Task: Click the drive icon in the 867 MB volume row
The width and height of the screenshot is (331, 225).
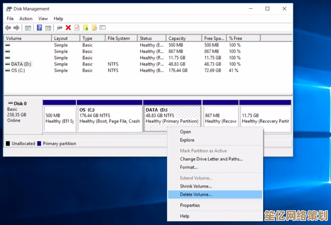Action: 8,51
